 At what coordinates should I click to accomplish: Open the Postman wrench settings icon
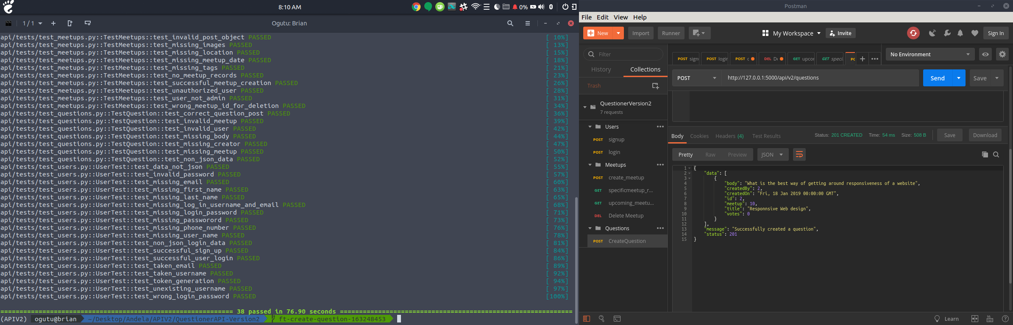(947, 33)
